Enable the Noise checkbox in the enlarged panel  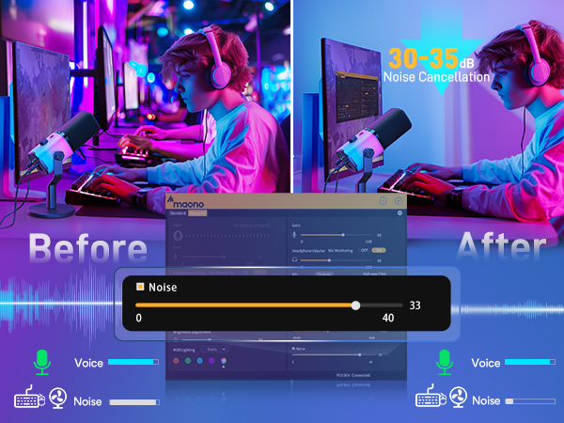pyautogui.click(x=140, y=287)
